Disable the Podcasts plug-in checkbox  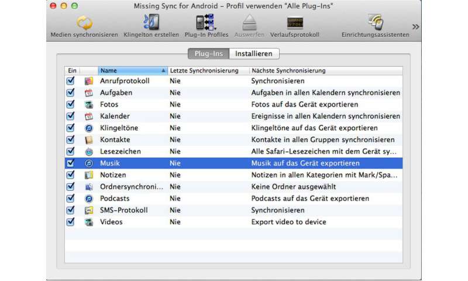(70, 198)
